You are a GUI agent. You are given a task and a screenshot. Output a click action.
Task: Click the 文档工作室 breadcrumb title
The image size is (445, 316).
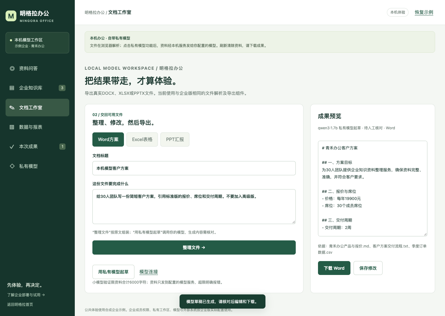(x=120, y=12)
